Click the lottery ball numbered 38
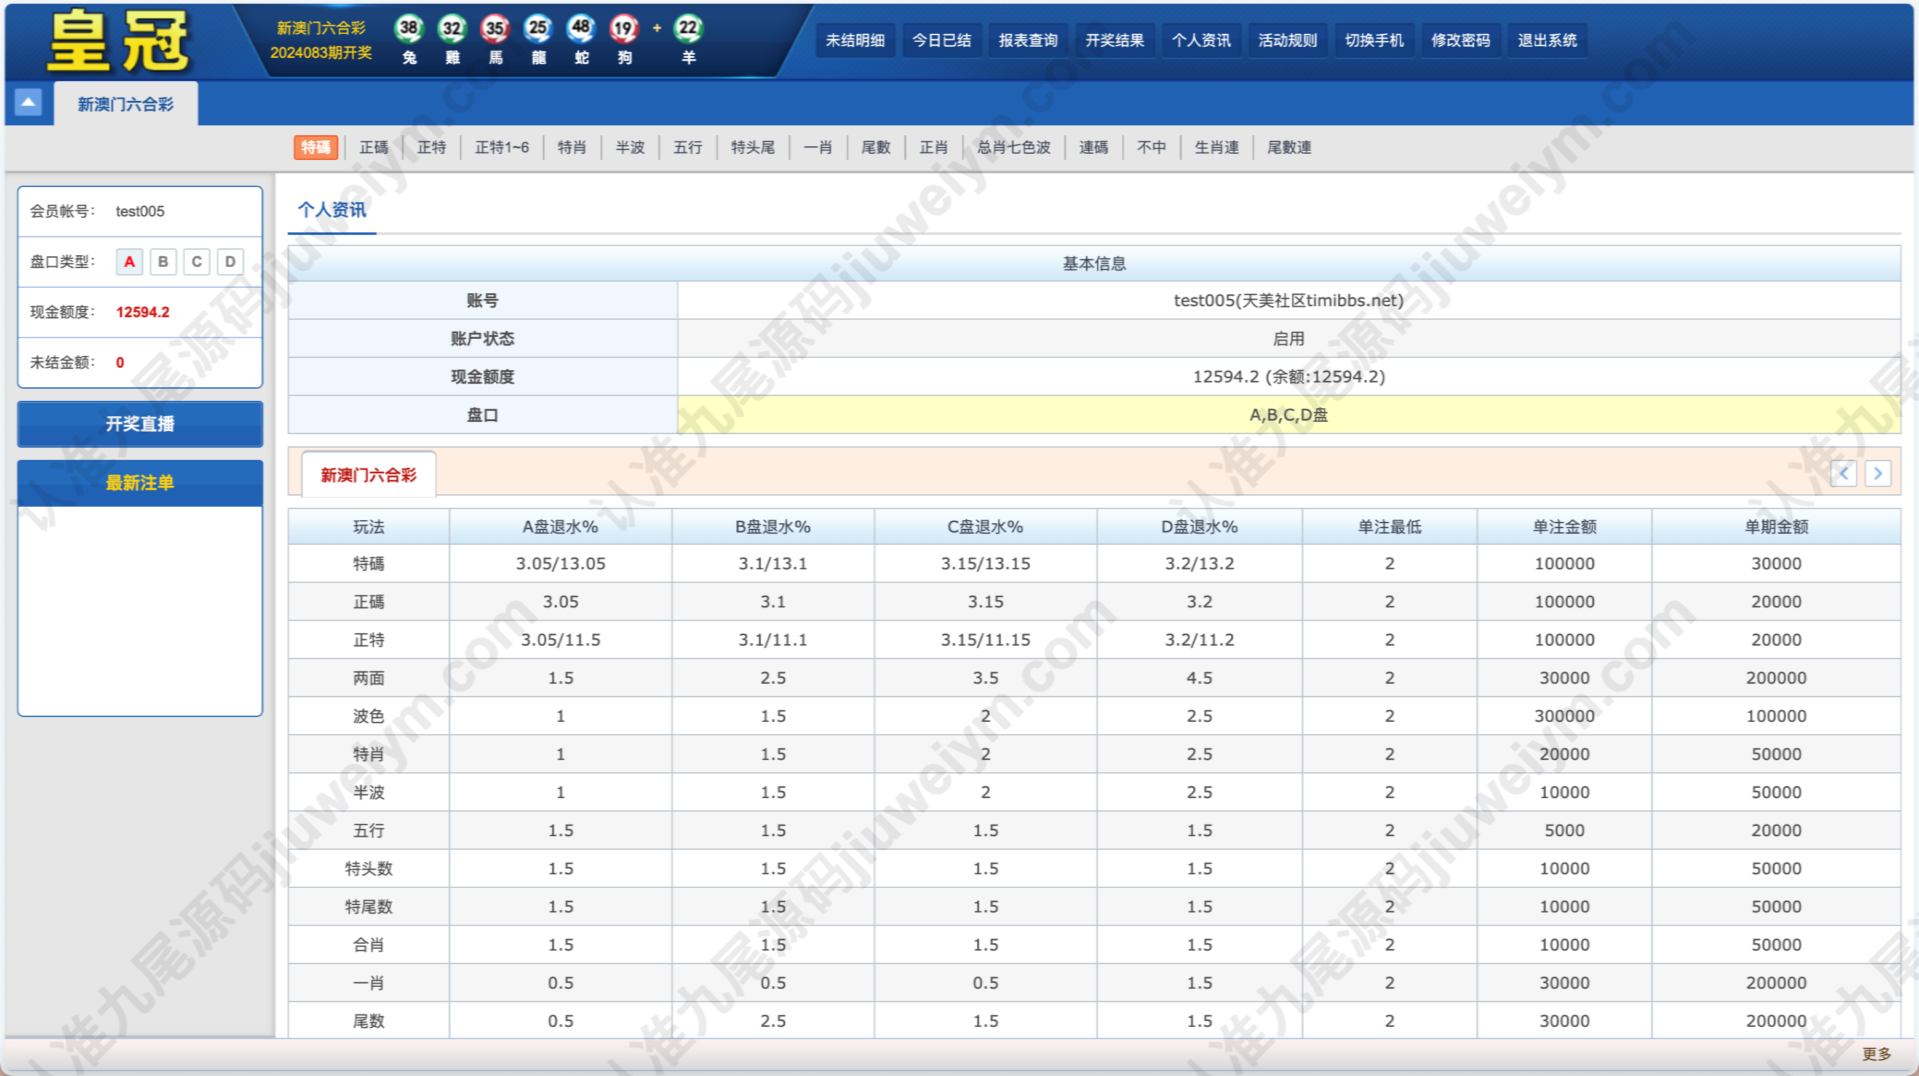 pos(409,28)
